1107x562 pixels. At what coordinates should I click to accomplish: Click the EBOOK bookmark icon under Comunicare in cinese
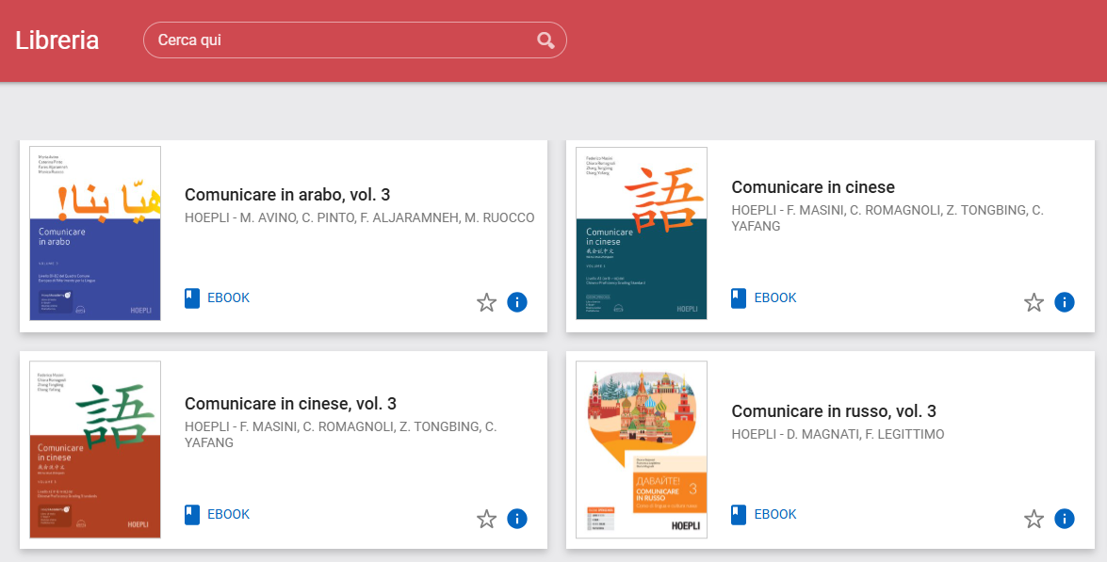737,297
